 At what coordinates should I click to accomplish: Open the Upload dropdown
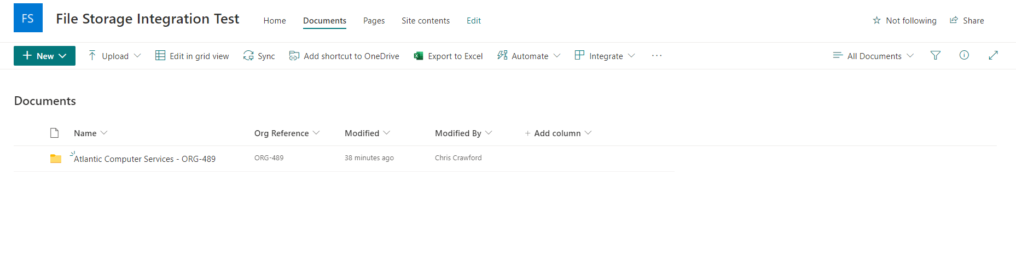click(114, 56)
